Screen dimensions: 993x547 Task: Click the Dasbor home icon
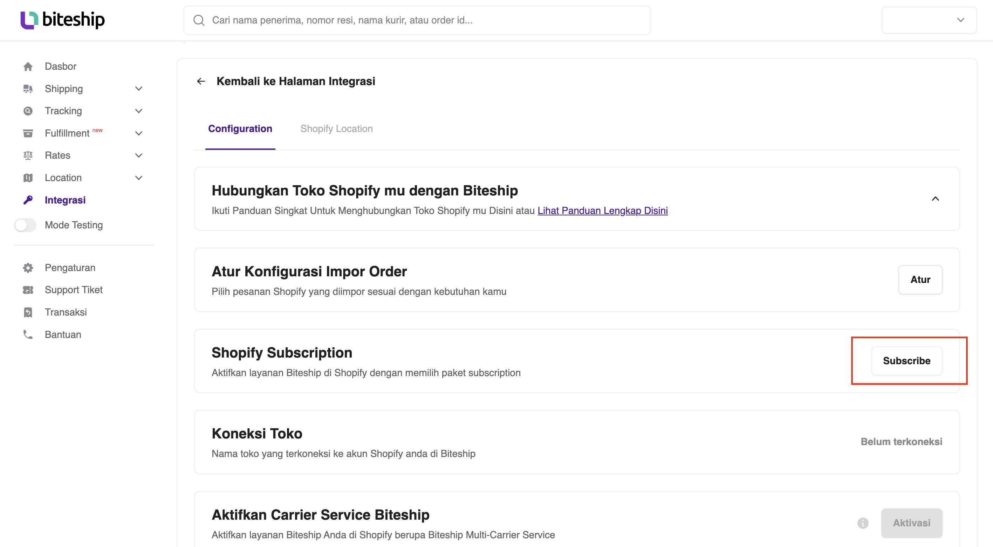click(28, 66)
